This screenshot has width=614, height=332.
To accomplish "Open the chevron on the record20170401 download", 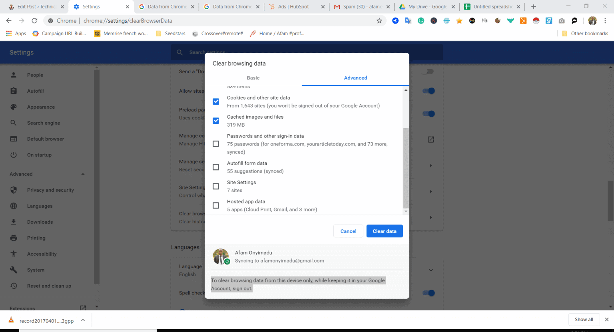I will (83, 320).
